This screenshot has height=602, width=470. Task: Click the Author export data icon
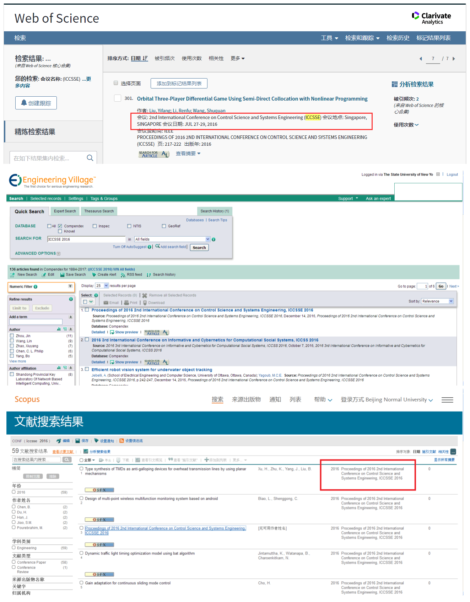click(65, 329)
